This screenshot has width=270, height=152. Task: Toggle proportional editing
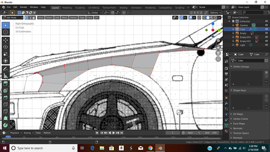click(x=124, y=13)
